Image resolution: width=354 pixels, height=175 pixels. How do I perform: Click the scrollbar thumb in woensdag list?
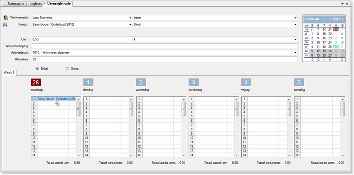(184, 109)
